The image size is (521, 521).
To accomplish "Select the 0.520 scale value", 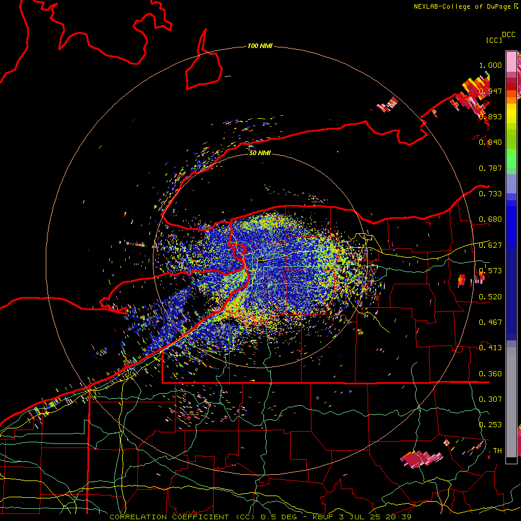I will point(490,297).
